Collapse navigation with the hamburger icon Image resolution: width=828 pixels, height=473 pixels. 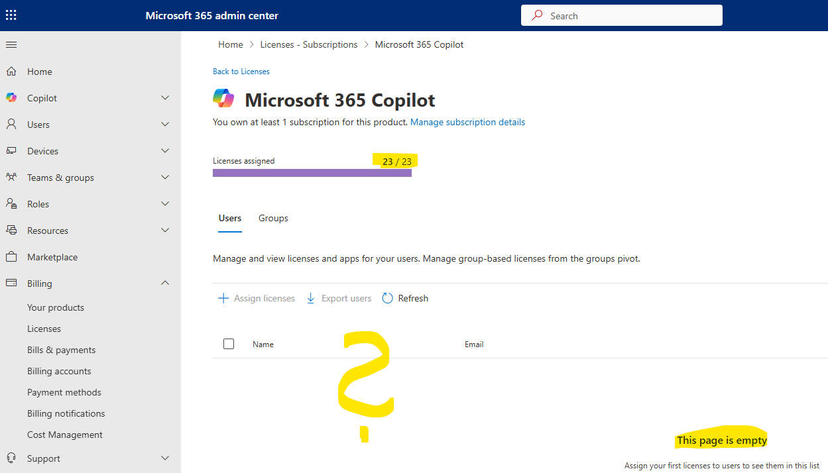(11, 45)
